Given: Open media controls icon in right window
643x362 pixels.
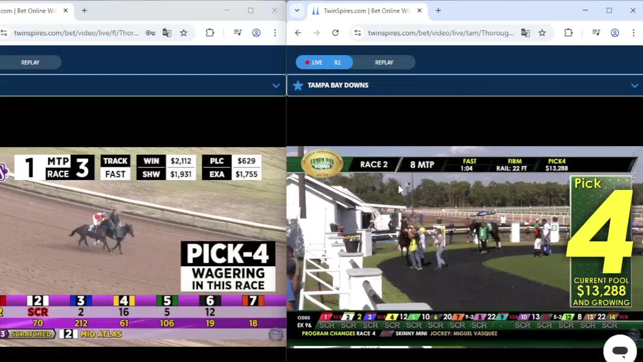Looking at the screenshot, I should (x=596, y=33).
